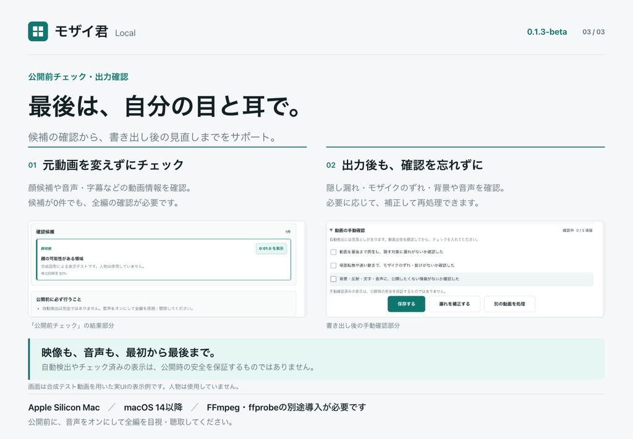The image size is (633, 439).
Task: Click the 0:01.0 を表示 button
Action: pos(271,248)
